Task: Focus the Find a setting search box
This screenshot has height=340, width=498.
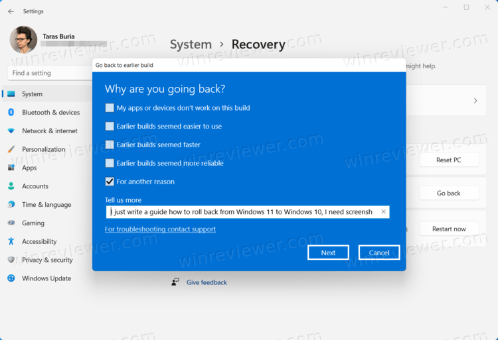Action: pos(50,73)
